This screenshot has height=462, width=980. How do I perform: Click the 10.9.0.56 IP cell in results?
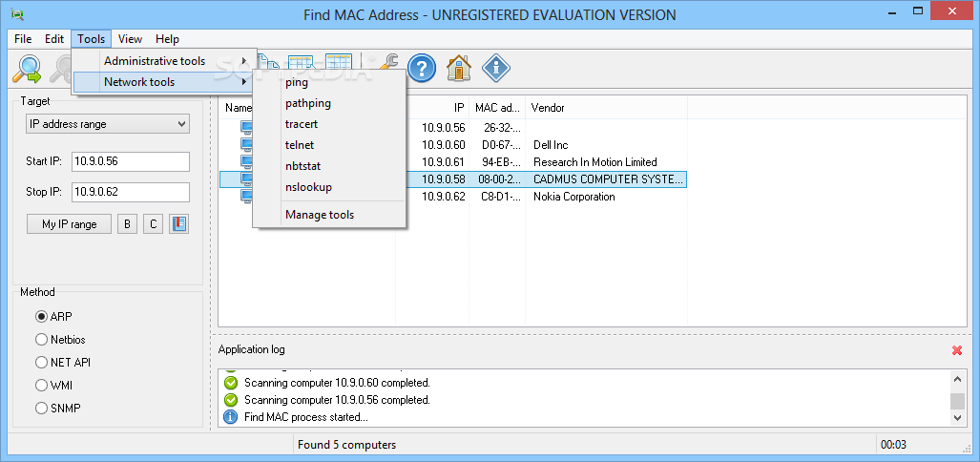[443, 128]
